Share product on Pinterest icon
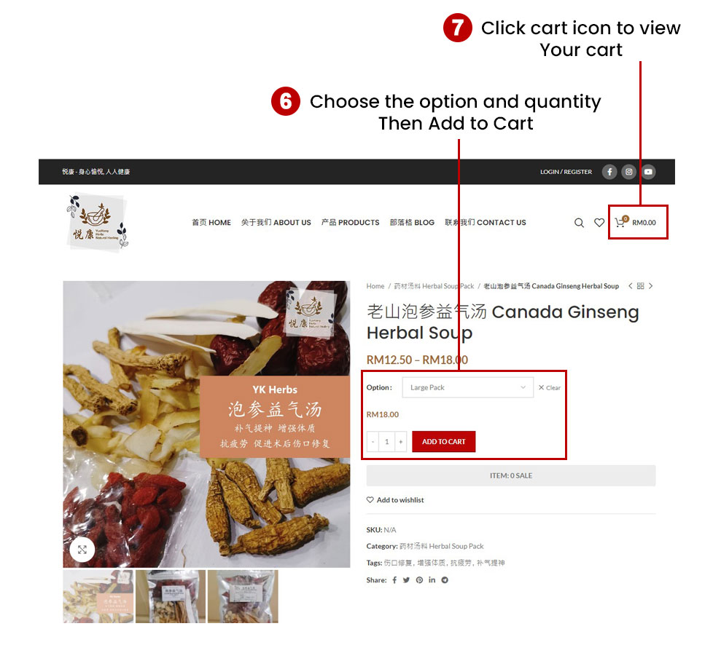This screenshot has height=661, width=713. pyautogui.click(x=419, y=580)
